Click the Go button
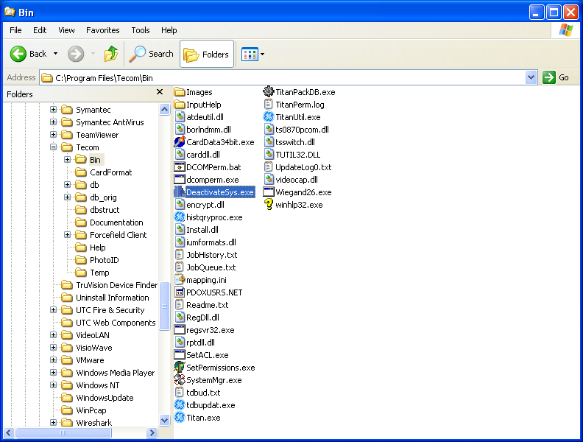The image size is (583, 442). click(556, 77)
